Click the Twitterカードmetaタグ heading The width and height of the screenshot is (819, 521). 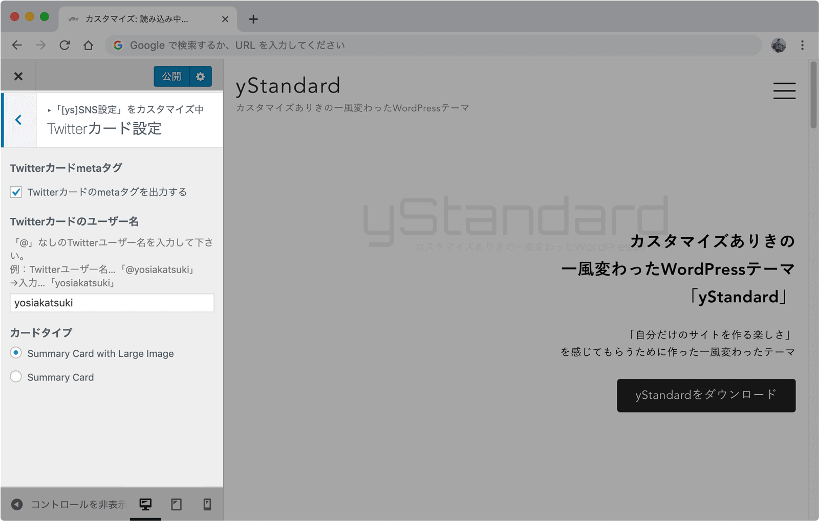pos(66,168)
